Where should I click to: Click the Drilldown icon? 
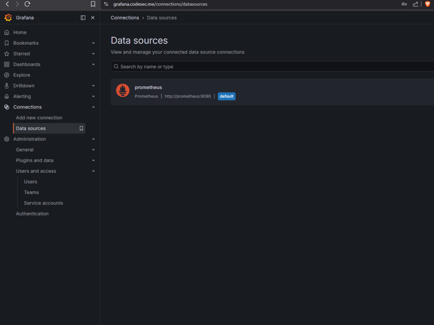pos(7,86)
